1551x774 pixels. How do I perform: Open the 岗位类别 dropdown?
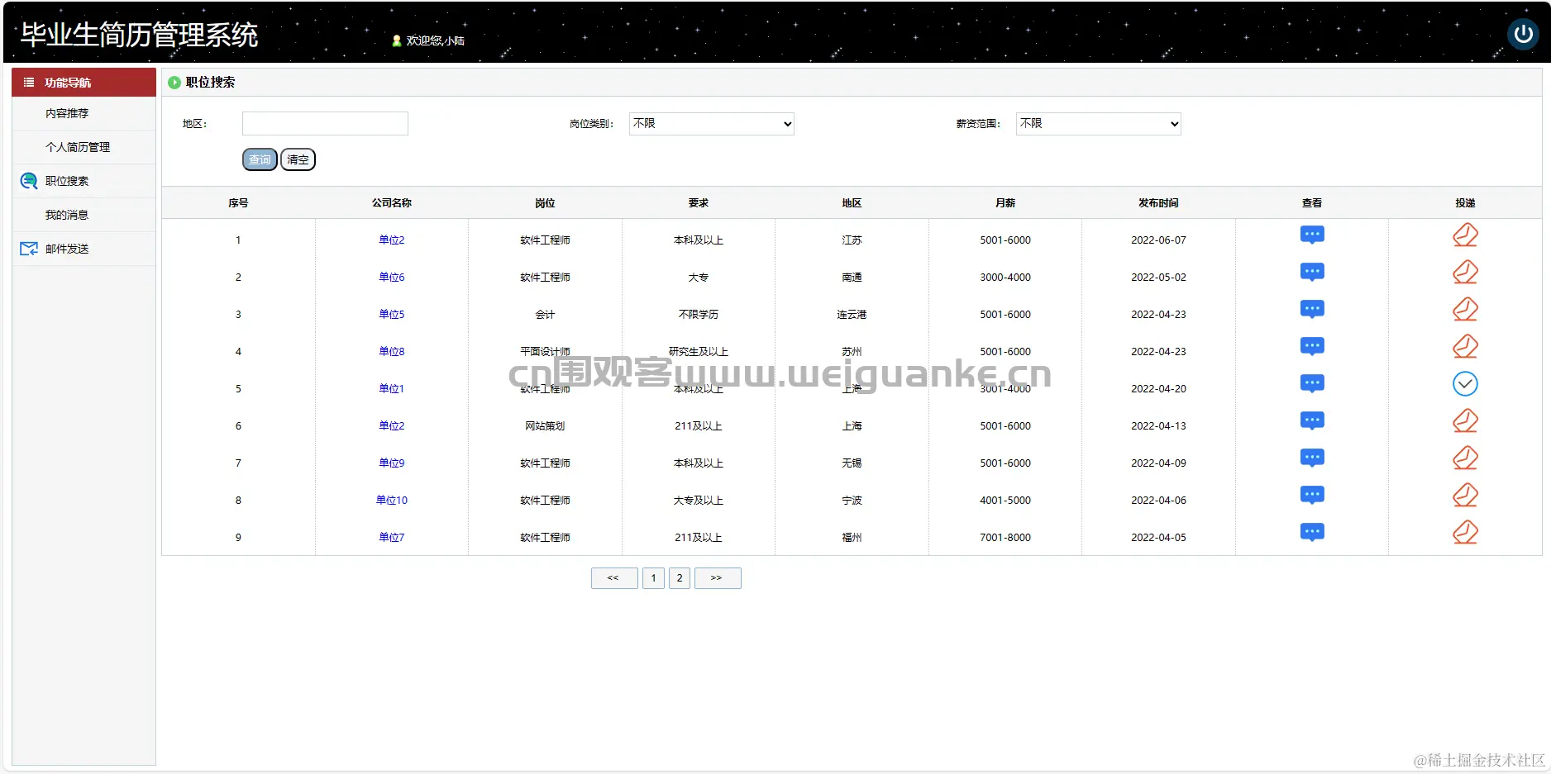click(x=711, y=124)
